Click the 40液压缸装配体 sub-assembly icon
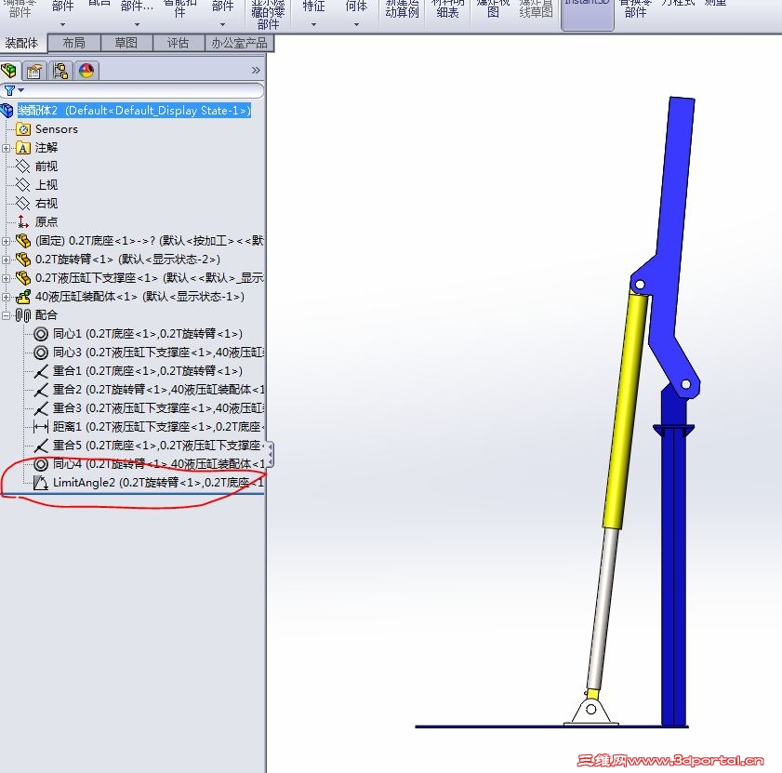This screenshot has height=773, width=782. pyautogui.click(x=23, y=297)
